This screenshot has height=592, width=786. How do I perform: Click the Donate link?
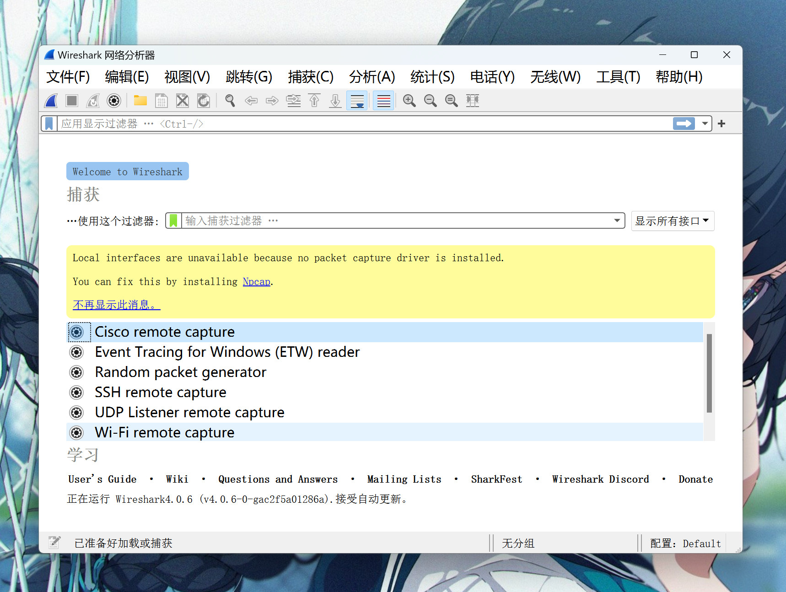pos(695,479)
